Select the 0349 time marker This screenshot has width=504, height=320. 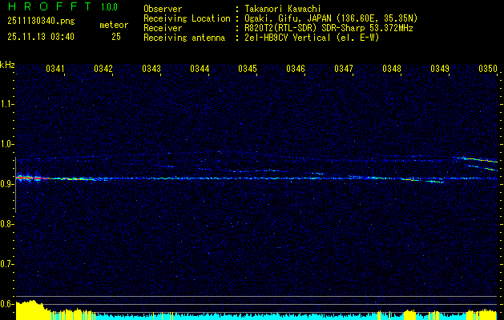tap(440, 70)
